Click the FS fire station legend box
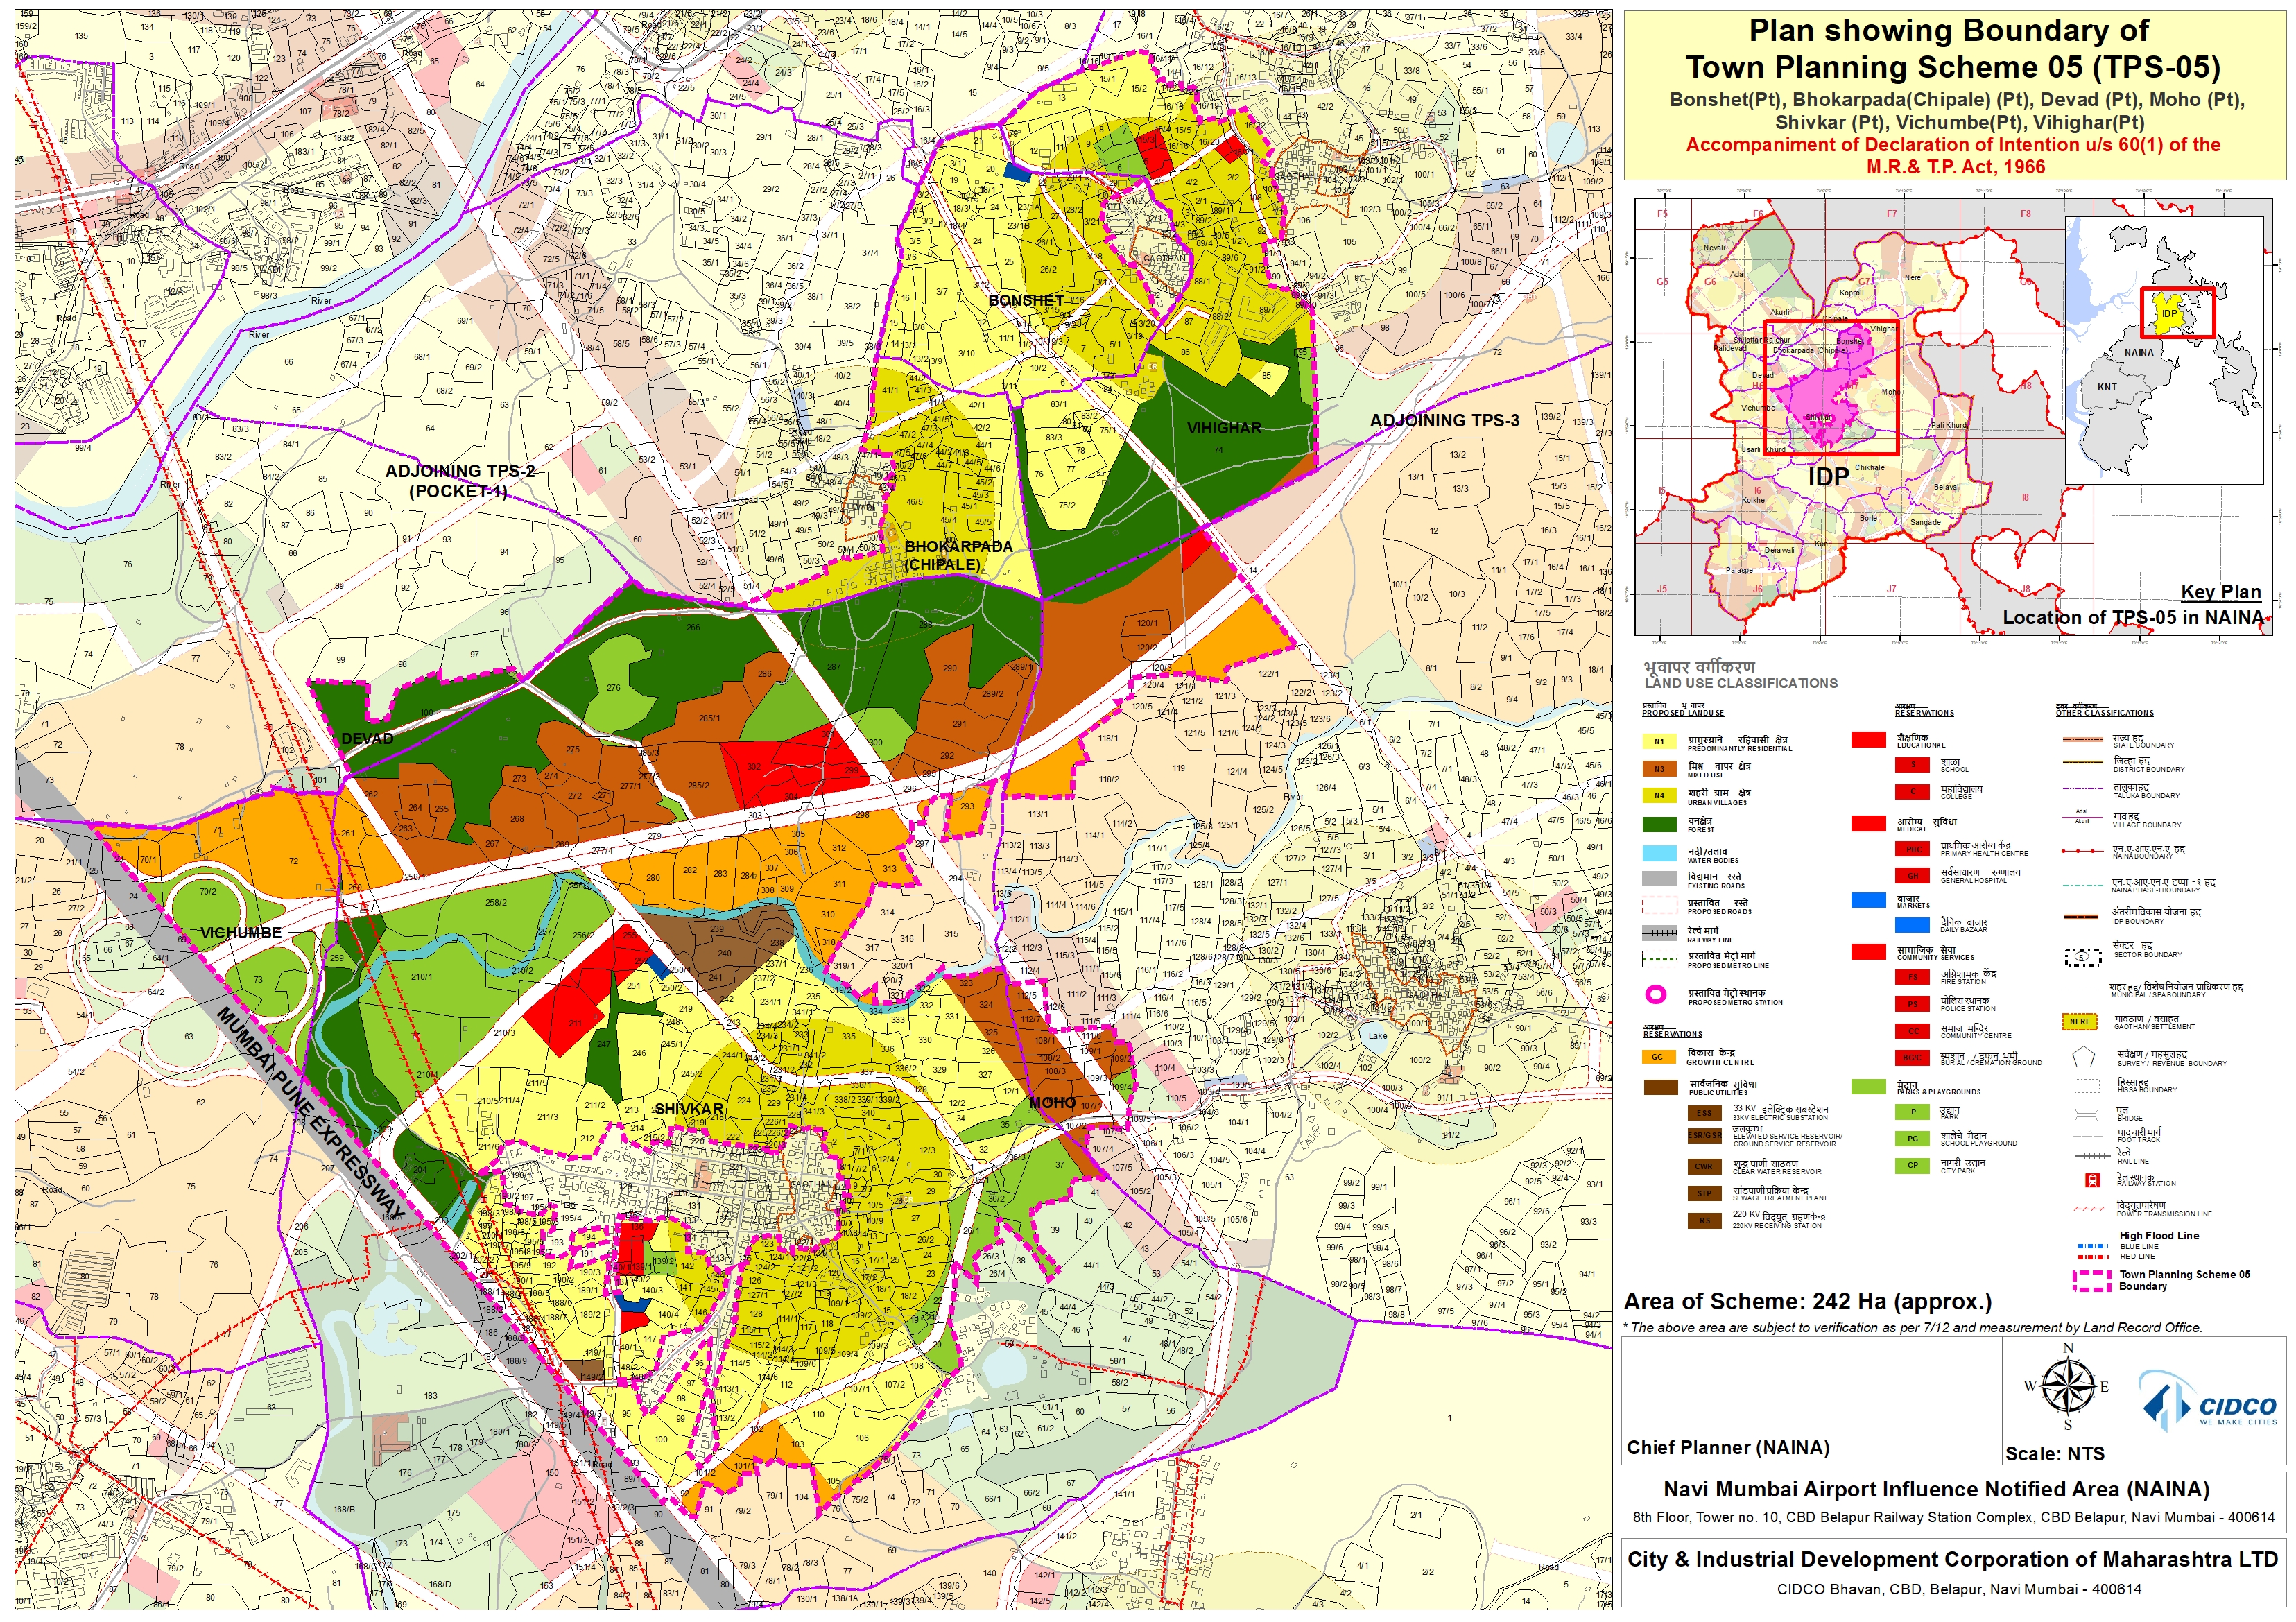 click(x=1912, y=977)
